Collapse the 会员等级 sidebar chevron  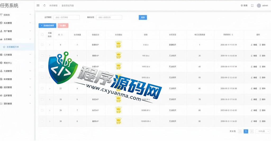(x=30, y=39)
